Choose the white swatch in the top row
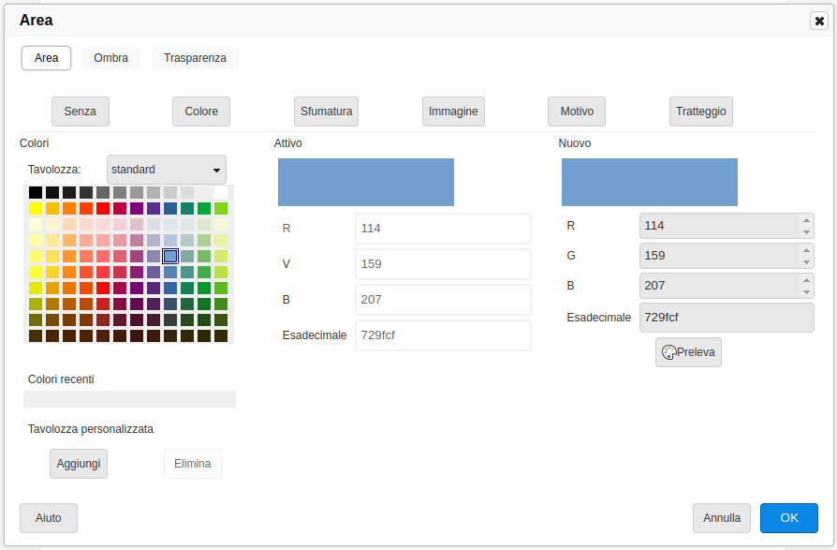Image resolution: width=837 pixels, height=550 pixels. click(x=221, y=192)
